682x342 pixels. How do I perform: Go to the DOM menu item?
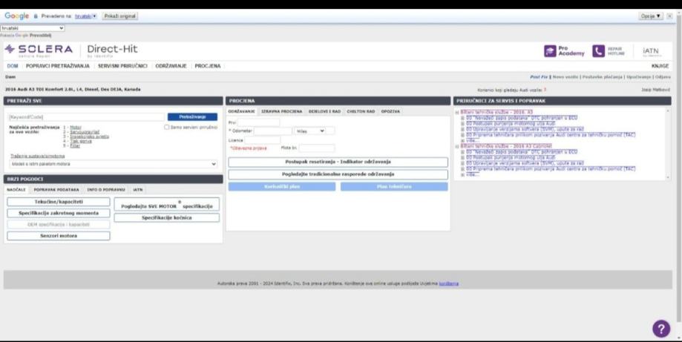(x=13, y=66)
